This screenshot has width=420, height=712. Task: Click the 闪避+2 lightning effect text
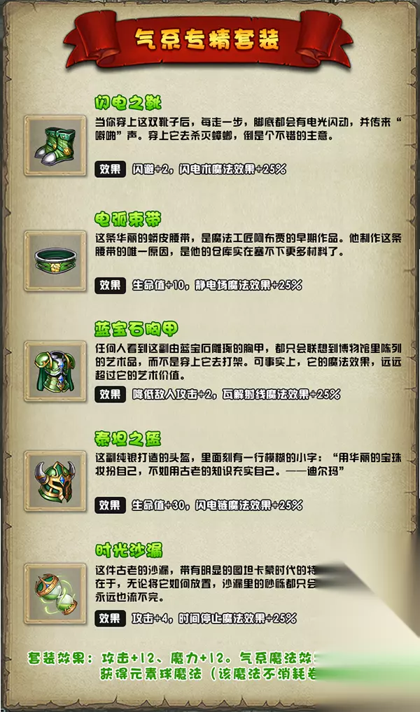209,169
